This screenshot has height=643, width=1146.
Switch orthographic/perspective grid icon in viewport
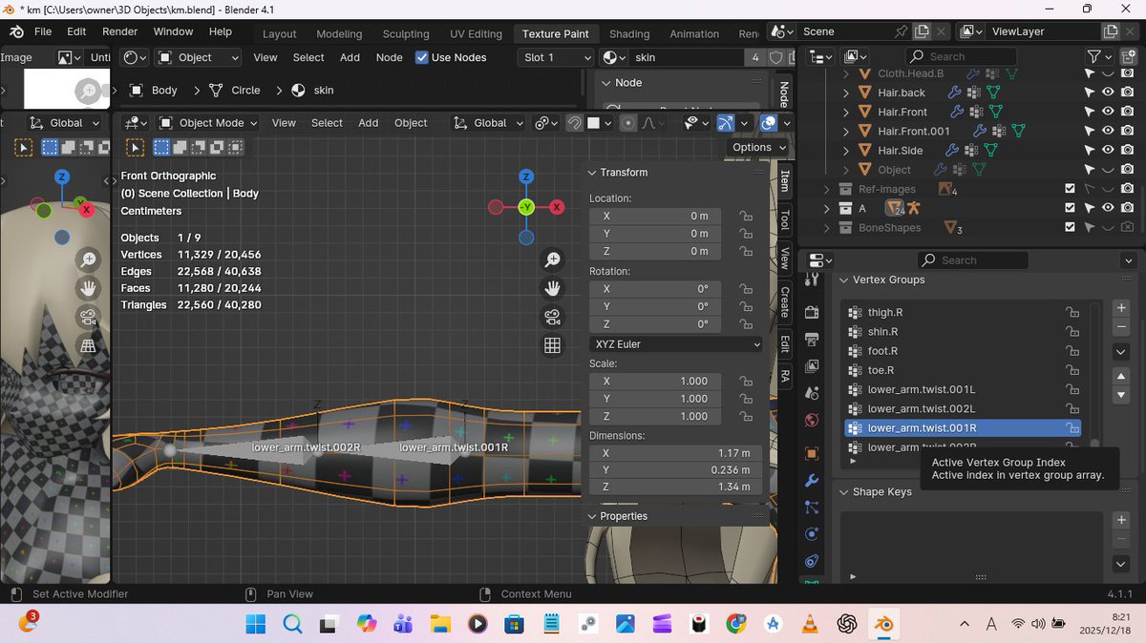tap(552, 345)
